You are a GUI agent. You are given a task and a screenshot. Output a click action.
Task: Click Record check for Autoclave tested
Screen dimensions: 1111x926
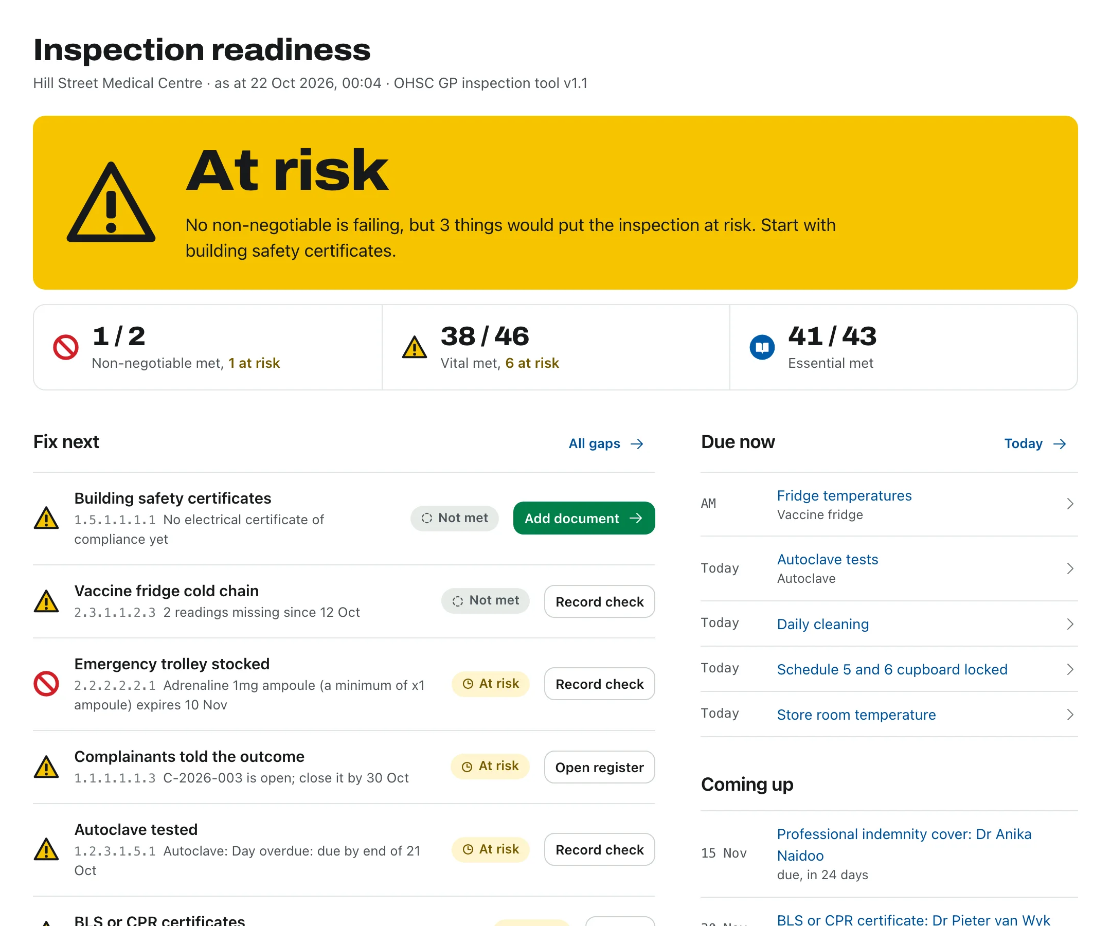click(599, 850)
